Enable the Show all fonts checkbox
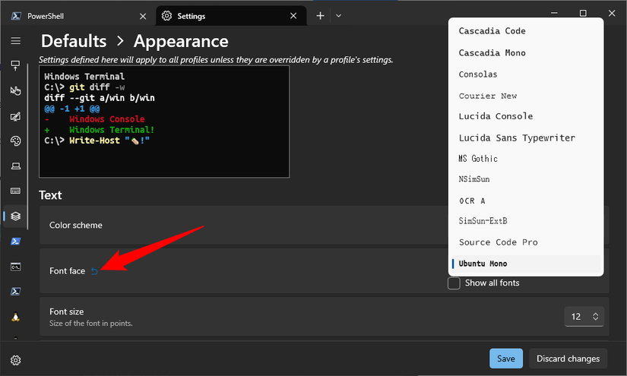 tap(454, 283)
